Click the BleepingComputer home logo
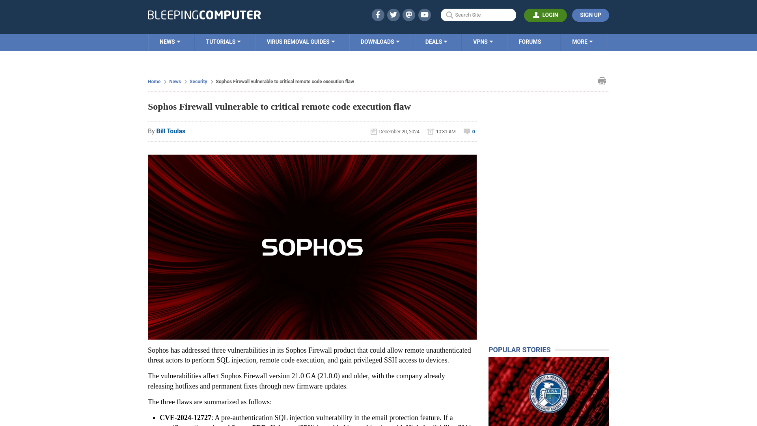The width and height of the screenshot is (757, 426). click(x=204, y=15)
